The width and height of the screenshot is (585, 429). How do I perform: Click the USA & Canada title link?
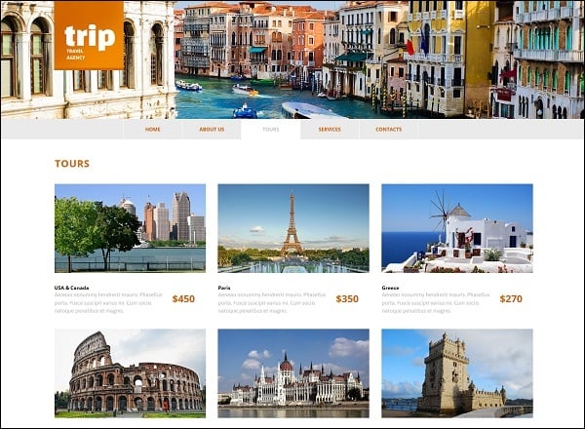(x=71, y=288)
